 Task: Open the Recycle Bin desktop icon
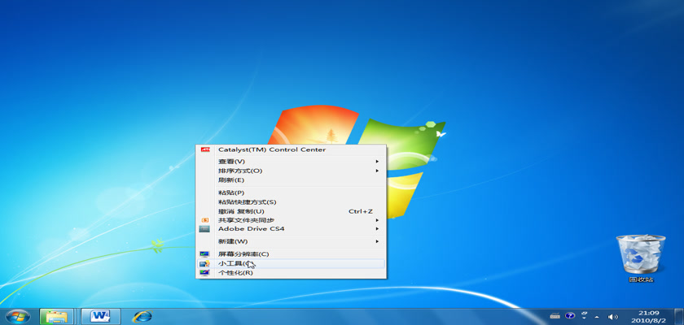pyautogui.click(x=641, y=256)
